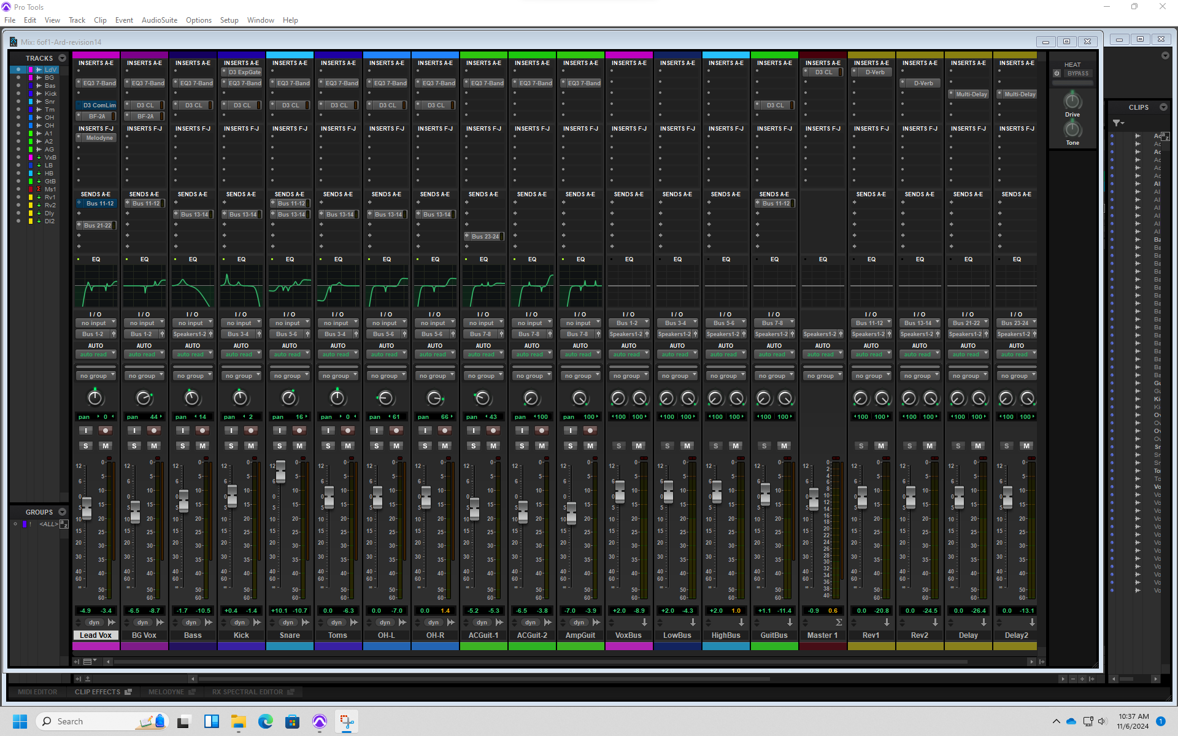Viewport: 1178px width, 736px height.
Task: Select the Lead Vox track name field
Action: point(96,635)
